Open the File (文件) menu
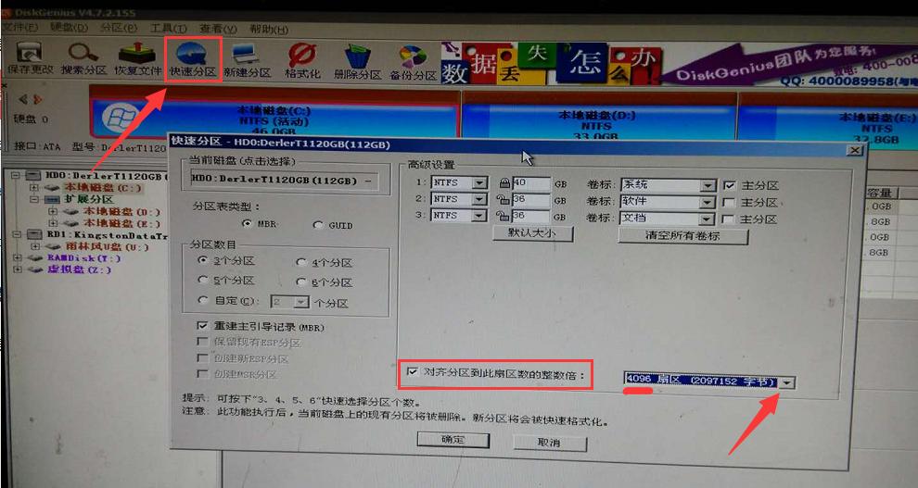 coord(19,28)
